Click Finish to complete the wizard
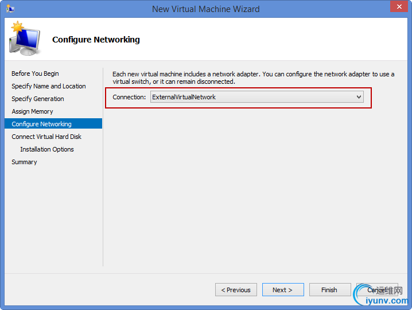 (329, 290)
